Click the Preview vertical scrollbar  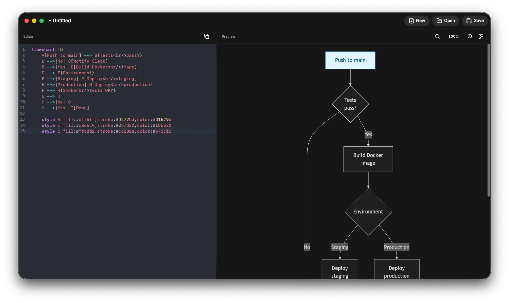[x=489, y=120]
